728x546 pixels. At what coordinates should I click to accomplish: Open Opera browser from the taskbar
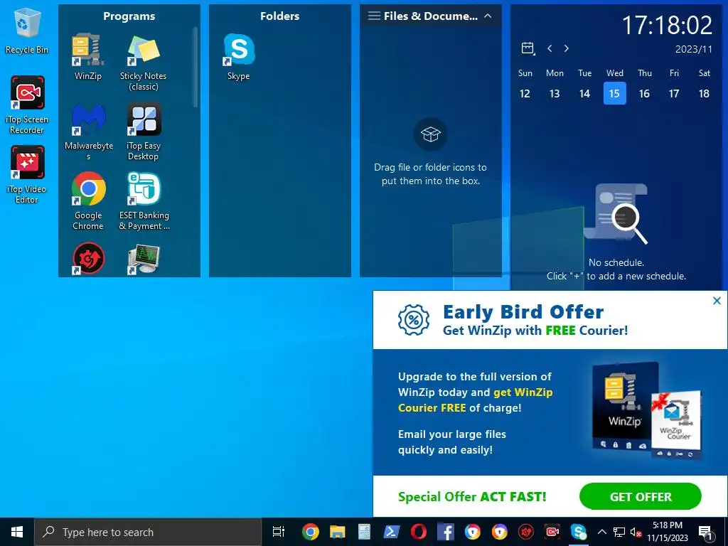[418, 532]
